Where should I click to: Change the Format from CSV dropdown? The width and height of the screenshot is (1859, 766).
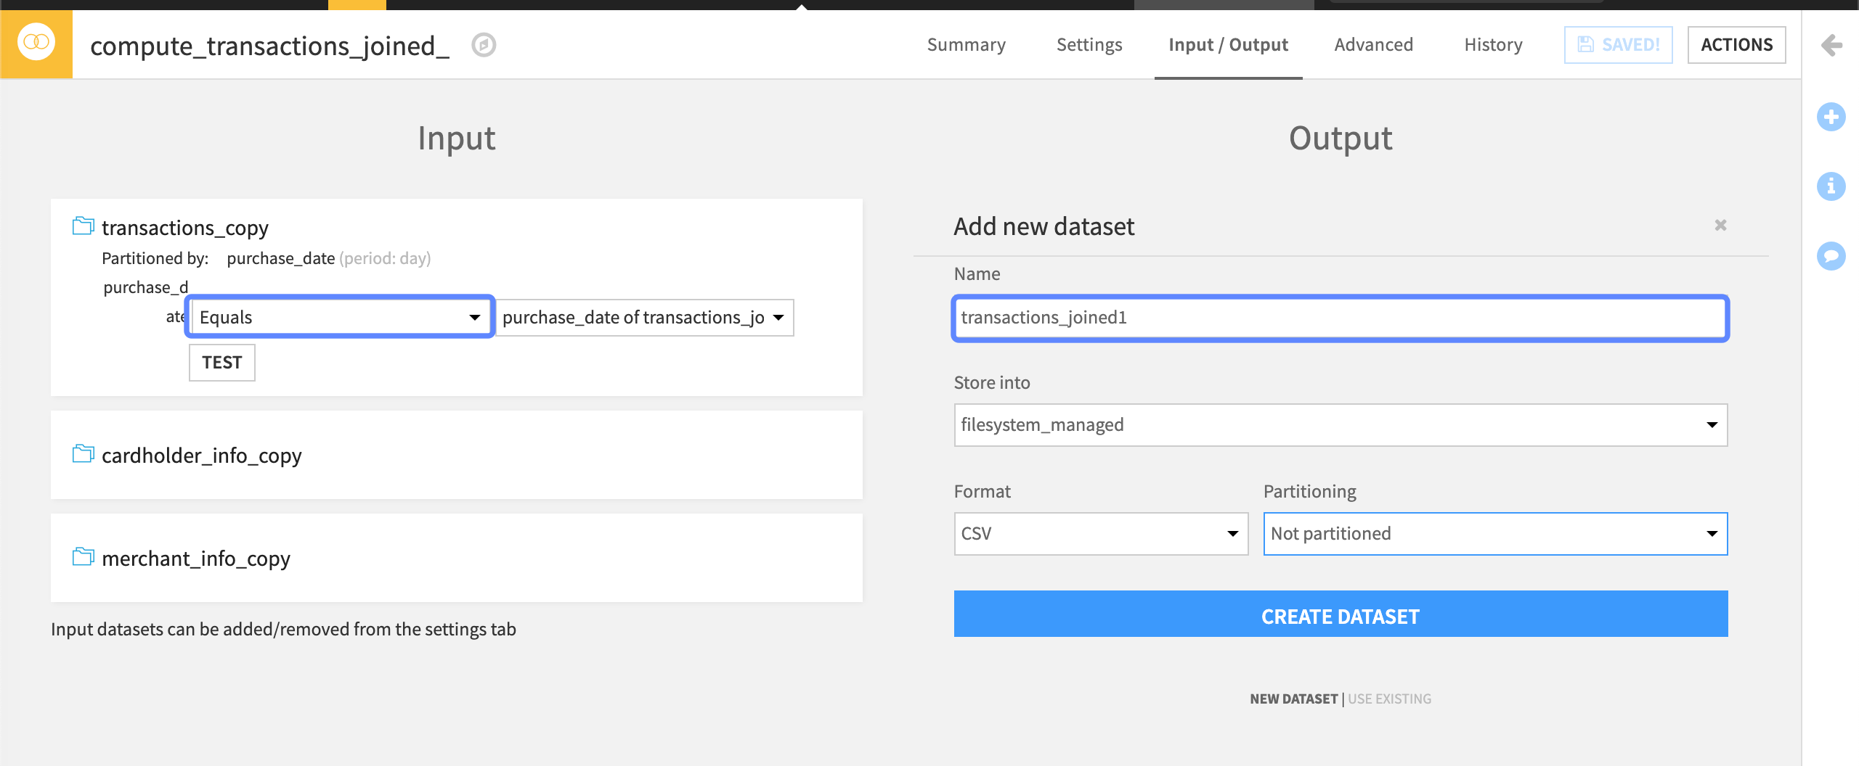1100,534
